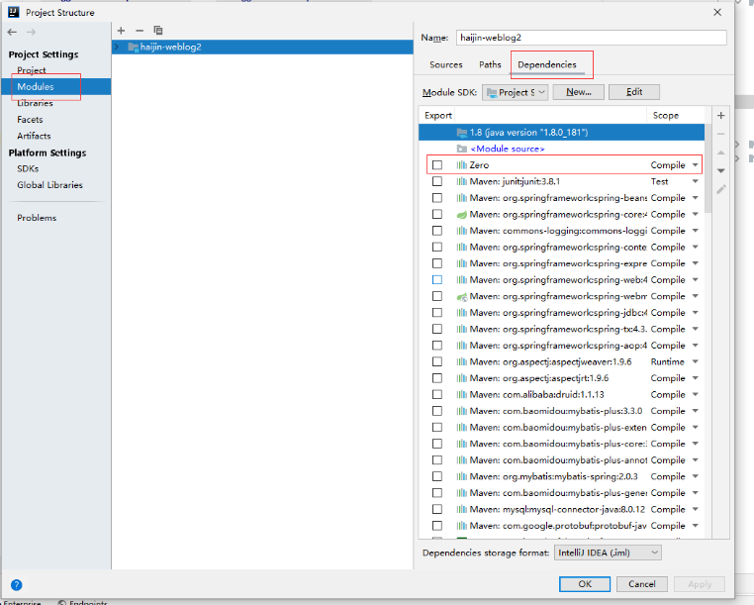Select Libraries in the sidebar
Image resolution: width=754 pixels, height=605 pixels.
click(x=35, y=103)
